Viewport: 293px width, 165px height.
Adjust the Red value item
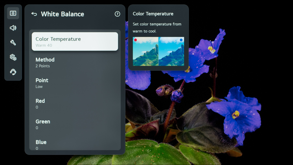tap(75, 104)
